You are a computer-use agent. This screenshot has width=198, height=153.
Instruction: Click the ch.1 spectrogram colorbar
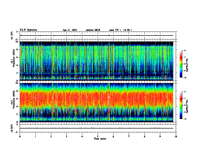[181, 64]
